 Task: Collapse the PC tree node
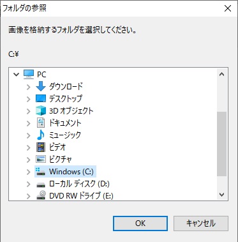point(16,75)
